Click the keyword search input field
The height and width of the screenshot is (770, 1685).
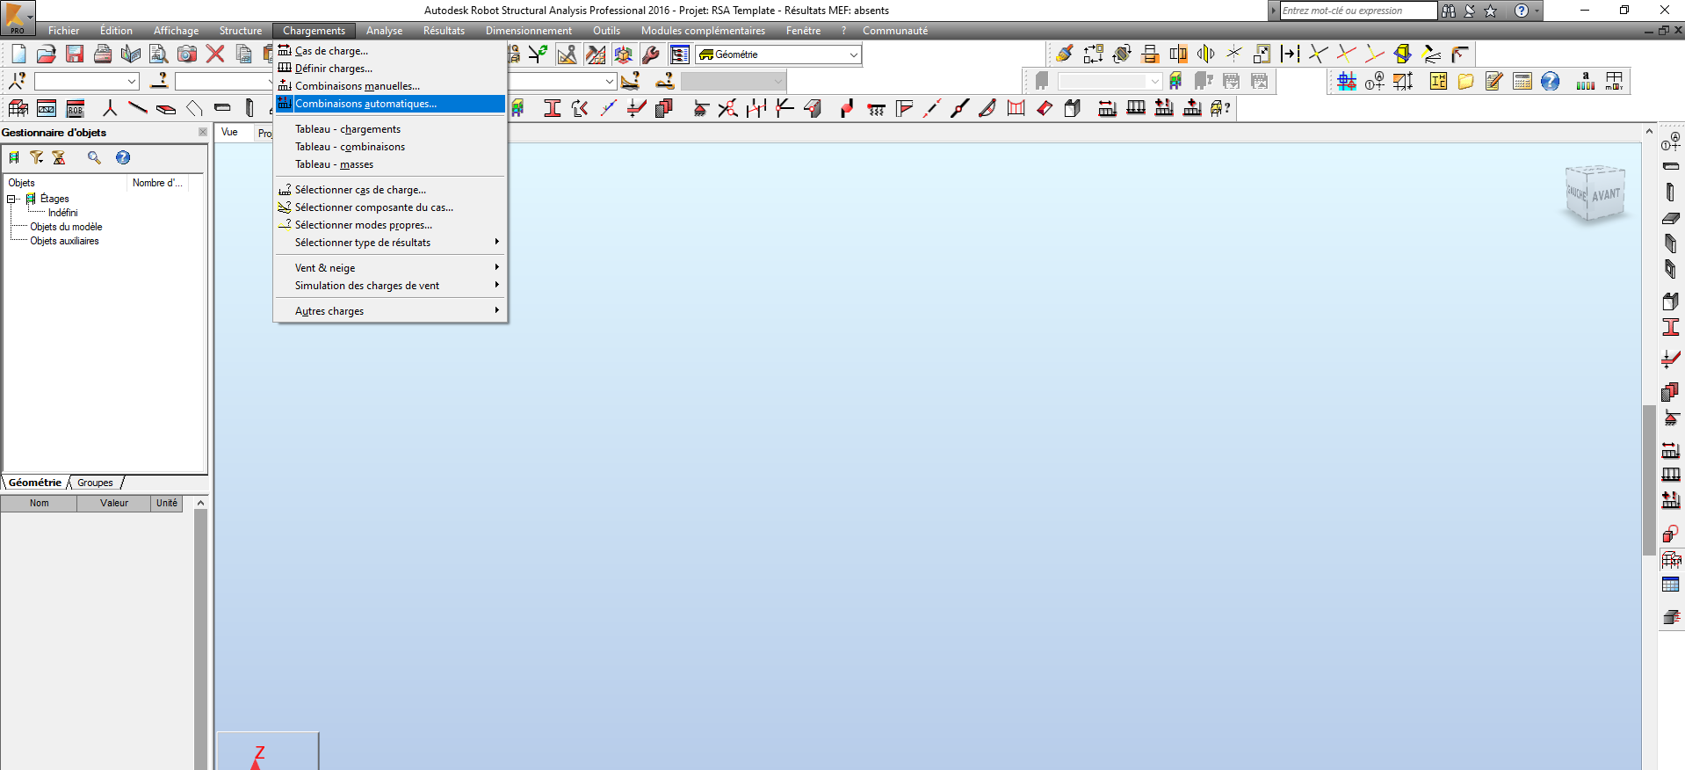(1358, 11)
